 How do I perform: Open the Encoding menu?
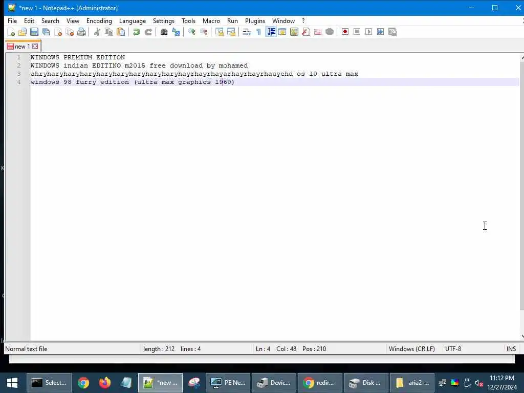coord(99,20)
